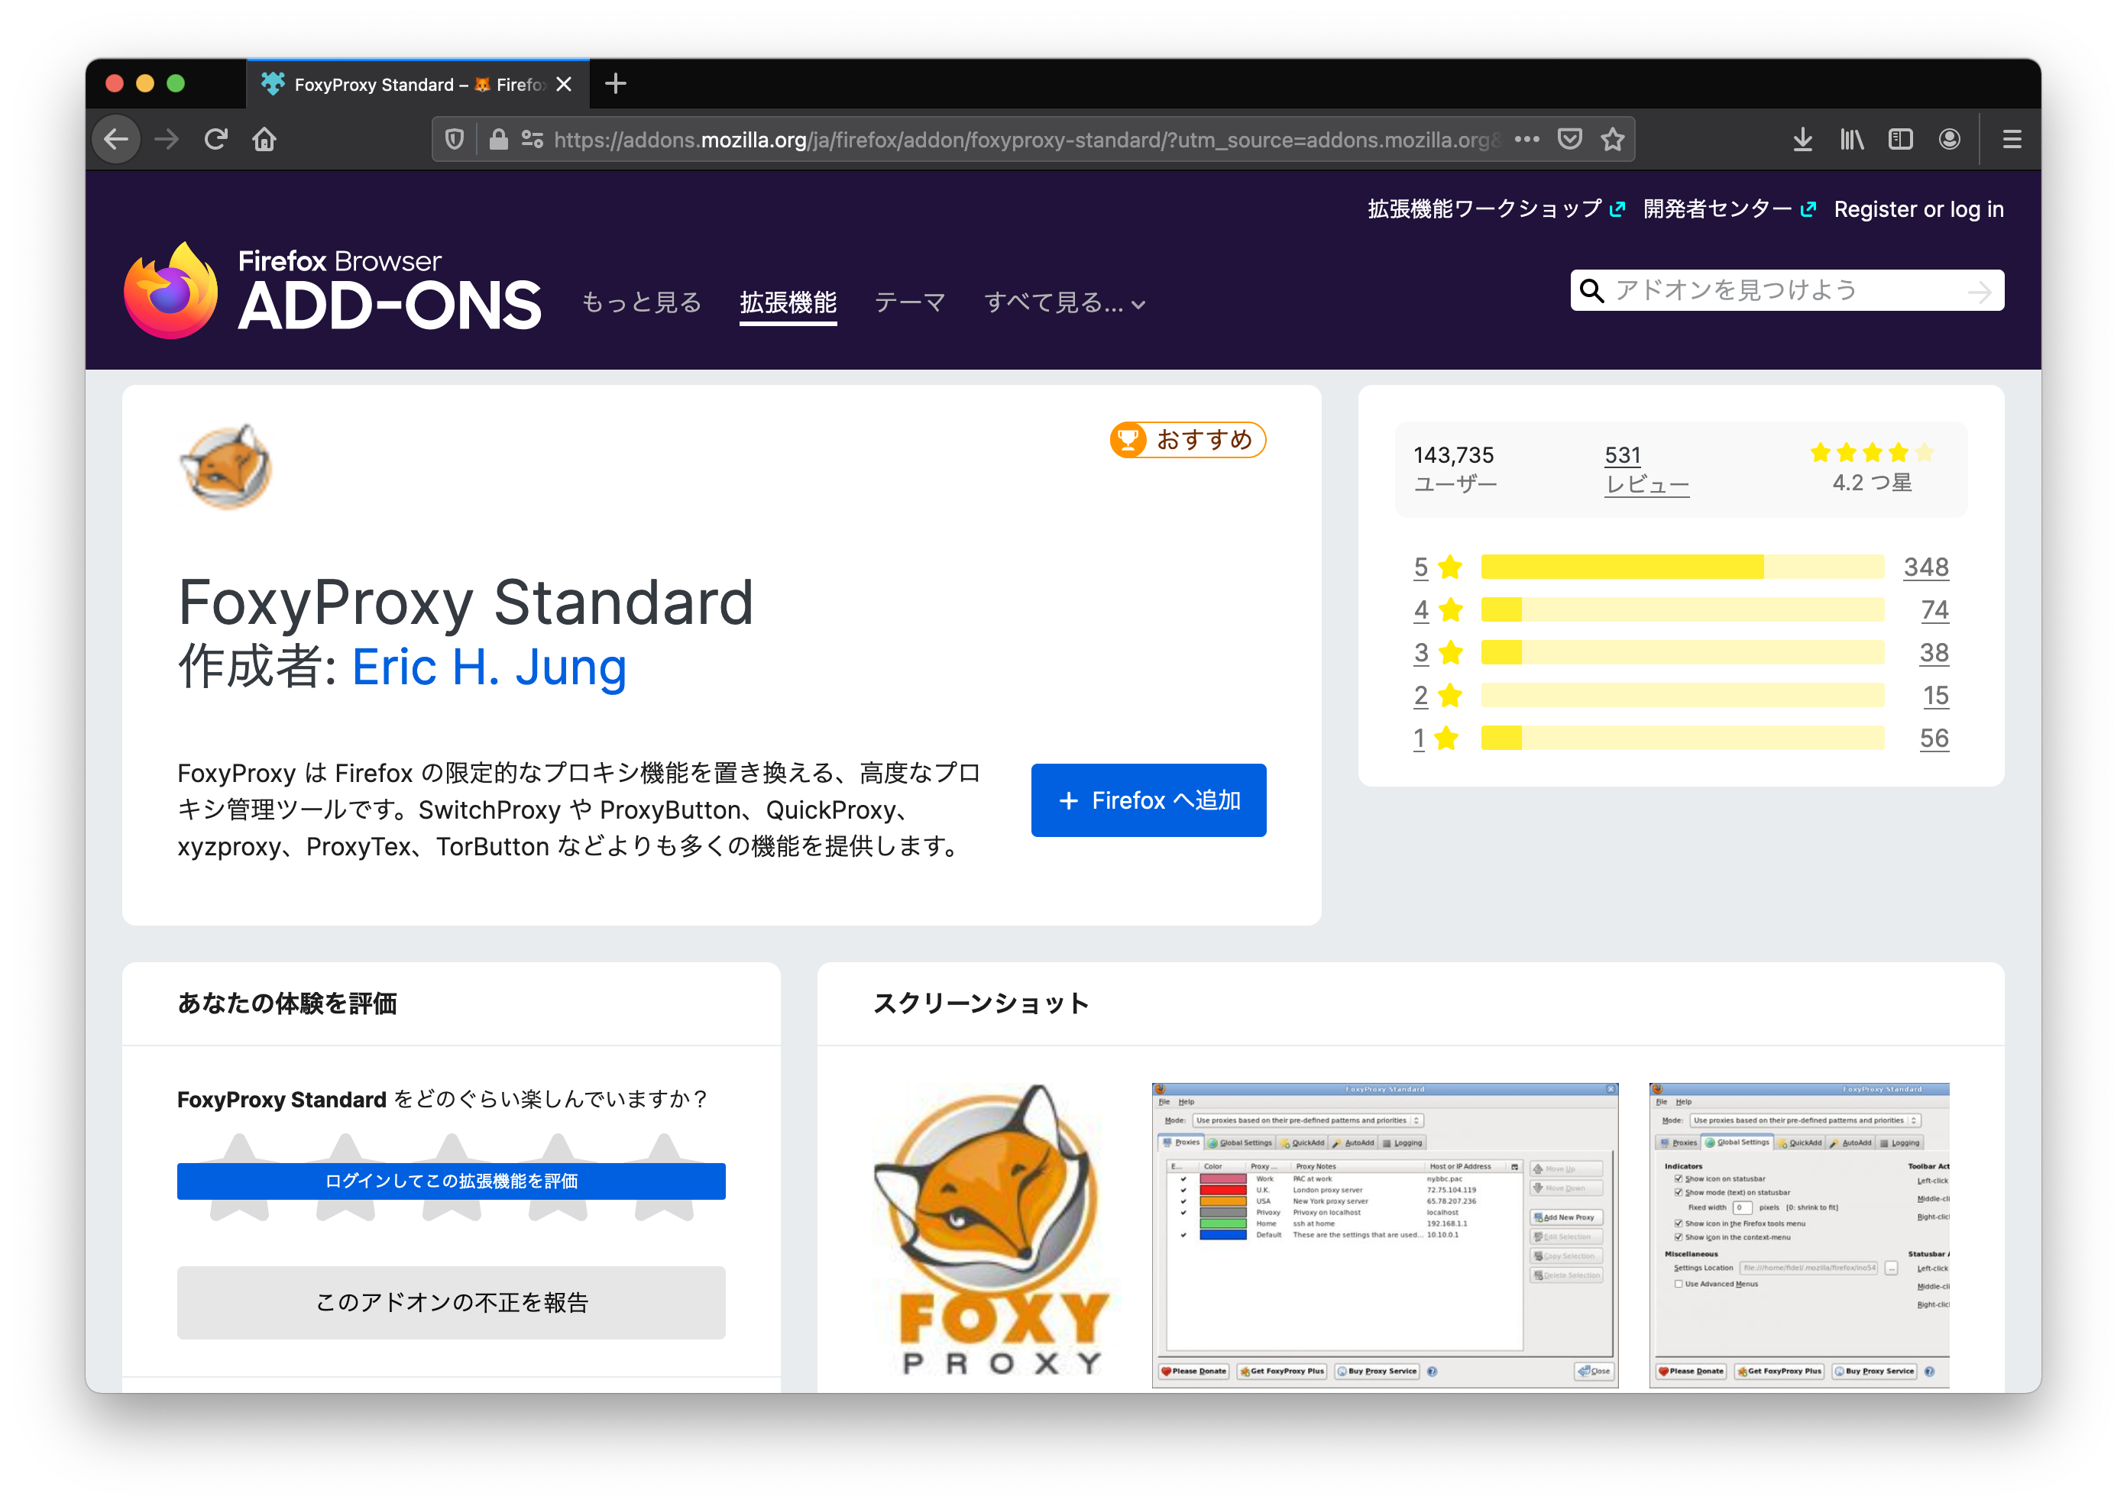2127x1506 pixels.
Task: Filter reviews by 1 star bar
Action: click(1682, 738)
